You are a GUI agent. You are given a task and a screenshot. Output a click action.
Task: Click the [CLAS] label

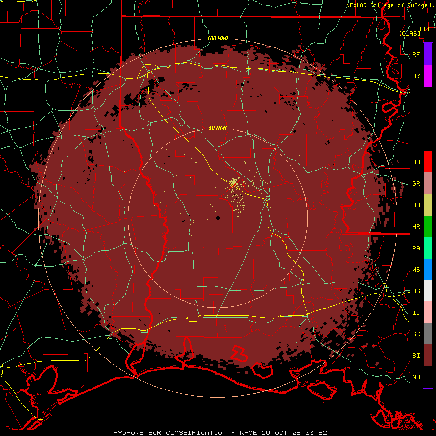tap(409, 33)
